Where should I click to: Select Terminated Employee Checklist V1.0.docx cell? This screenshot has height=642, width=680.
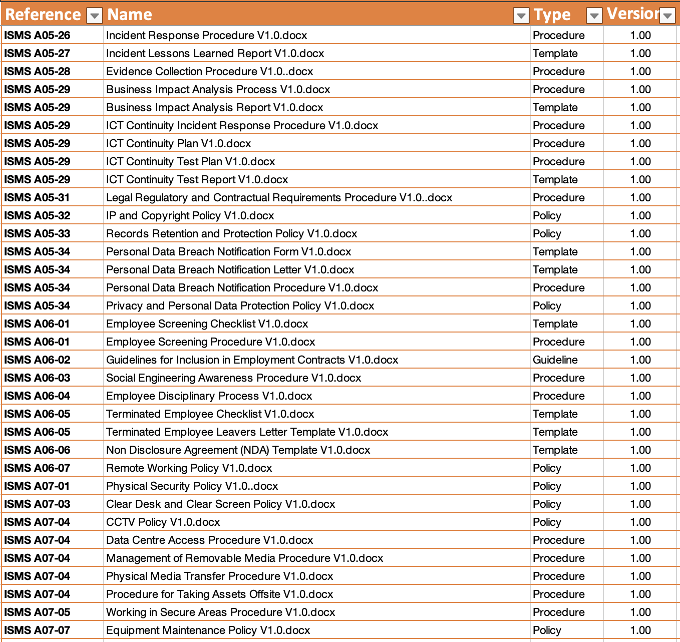pyautogui.click(x=317, y=414)
